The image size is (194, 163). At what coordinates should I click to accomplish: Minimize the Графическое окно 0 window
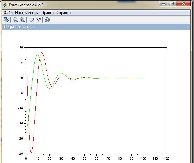(x=164, y=4)
